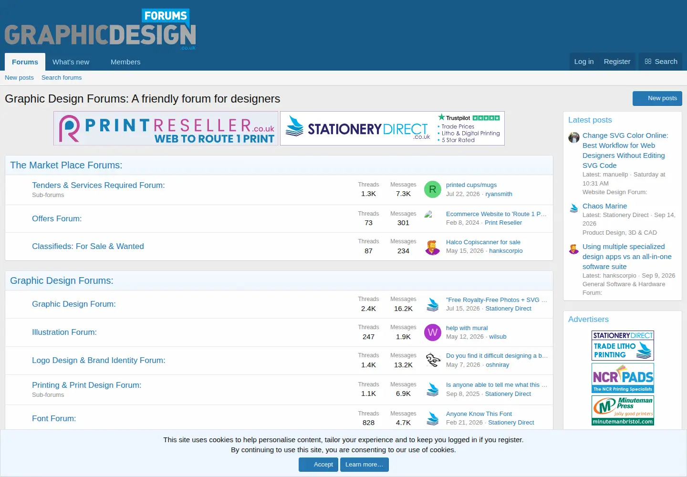Click hankscorpio avatar in Classifieds row
The image size is (687, 477).
433,247
